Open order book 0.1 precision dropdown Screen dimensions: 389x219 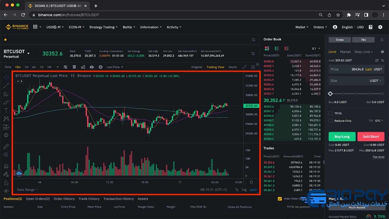pyautogui.click(x=316, y=48)
